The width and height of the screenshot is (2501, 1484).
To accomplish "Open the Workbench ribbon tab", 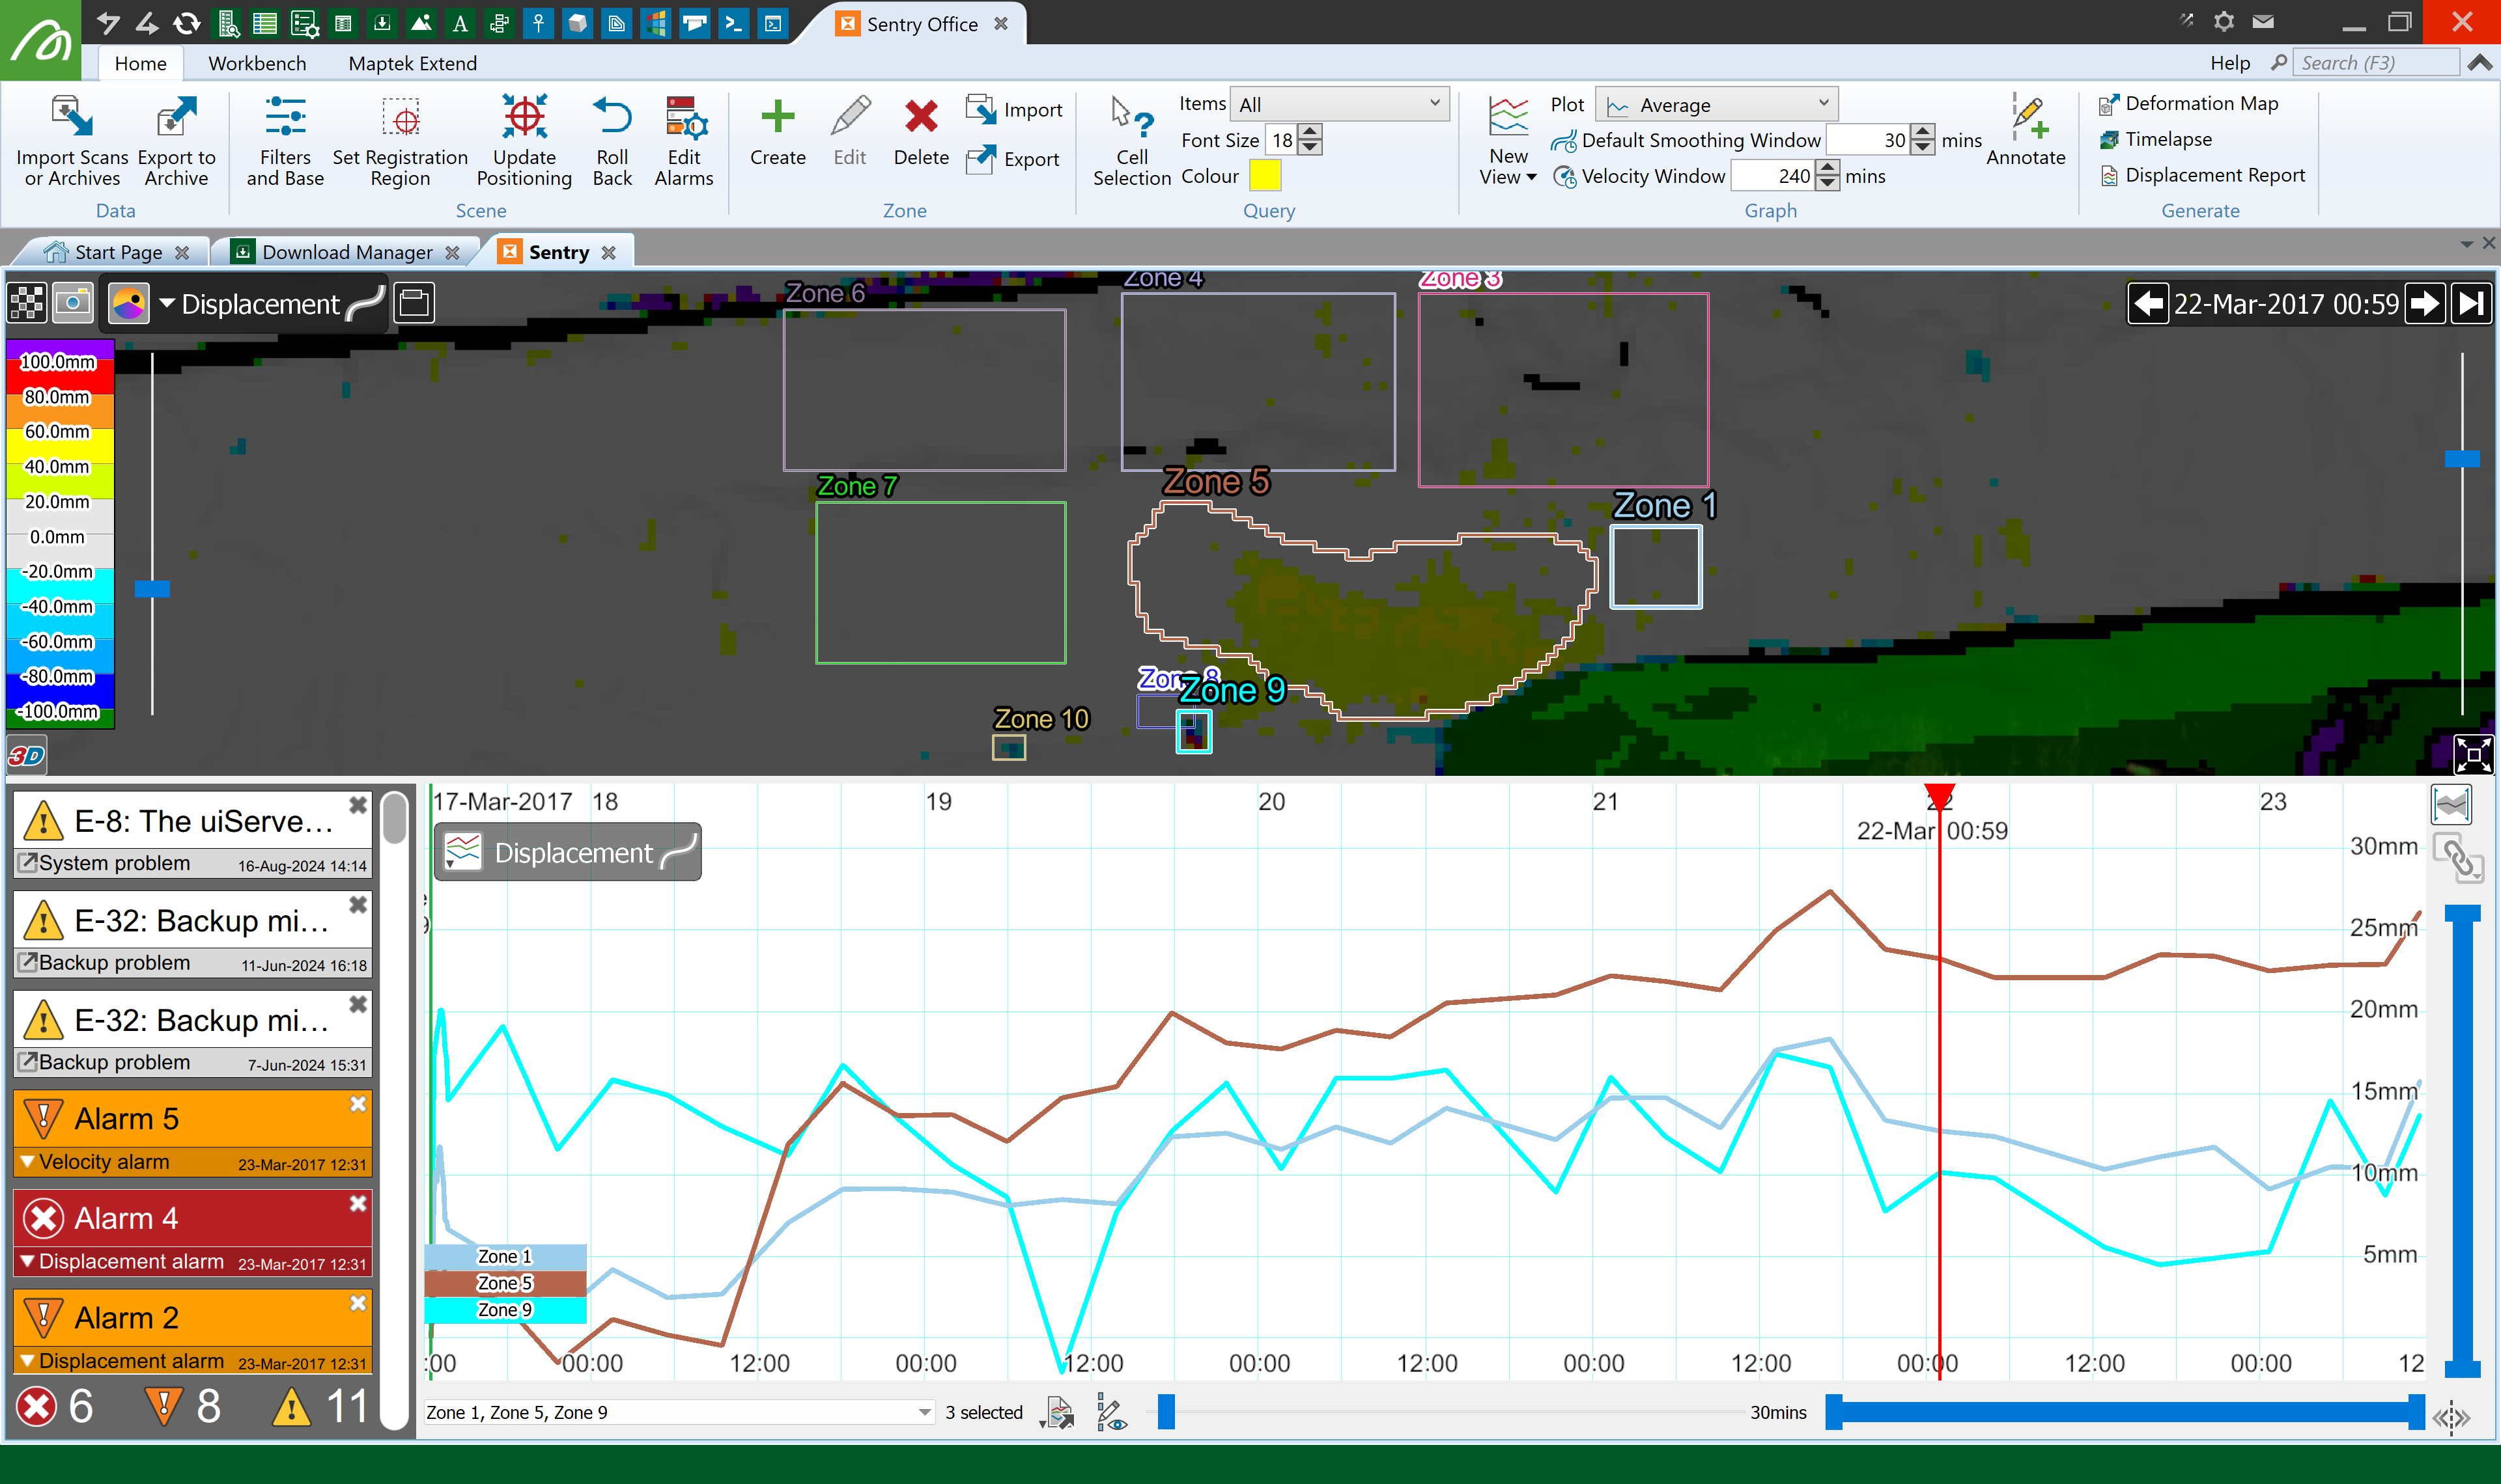I will click(257, 63).
